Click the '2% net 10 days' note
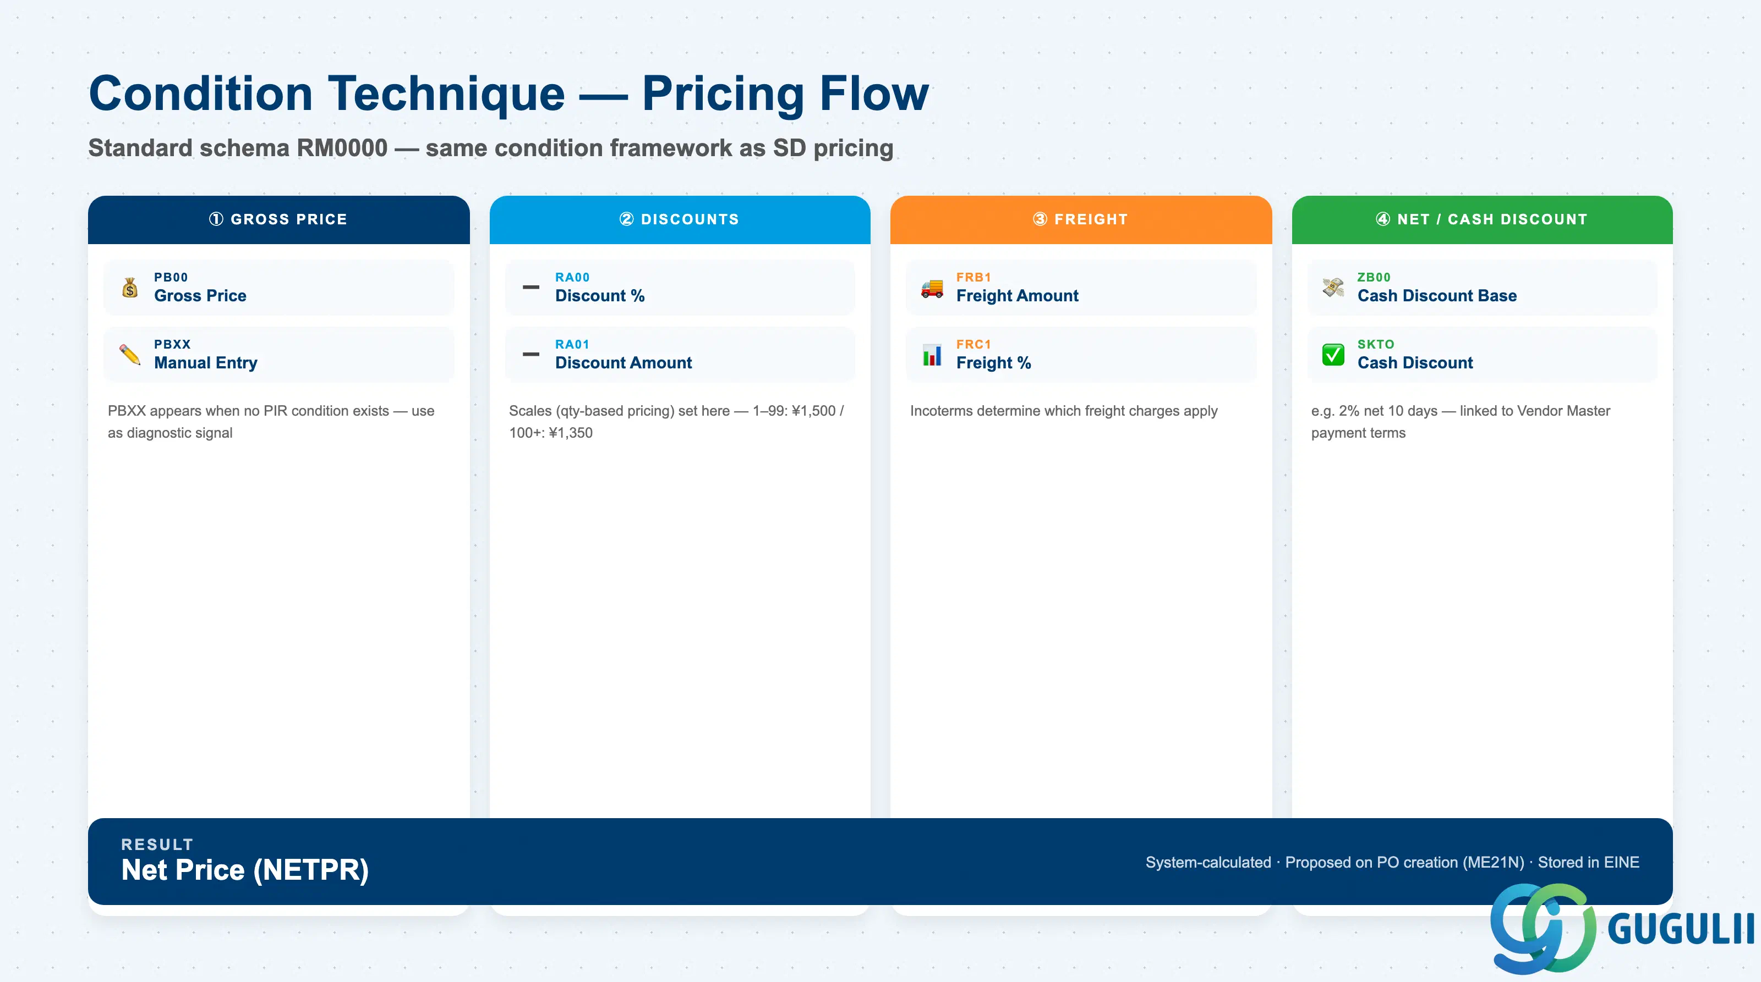Image resolution: width=1761 pixels, height=982 pixels. click(1460, 421)
